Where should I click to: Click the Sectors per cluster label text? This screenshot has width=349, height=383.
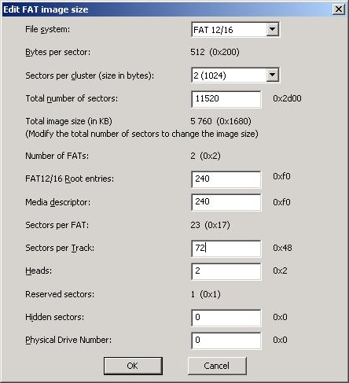pyautogui.click(x=90, y=75)
